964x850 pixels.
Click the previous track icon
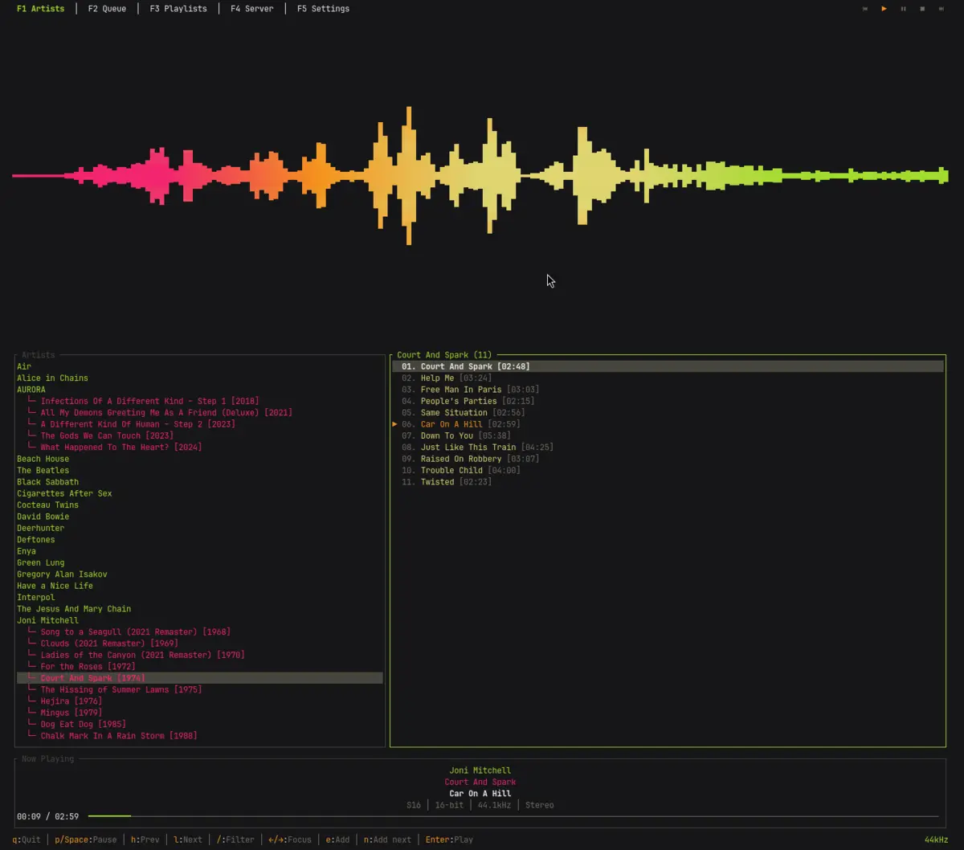click(865, 9)
